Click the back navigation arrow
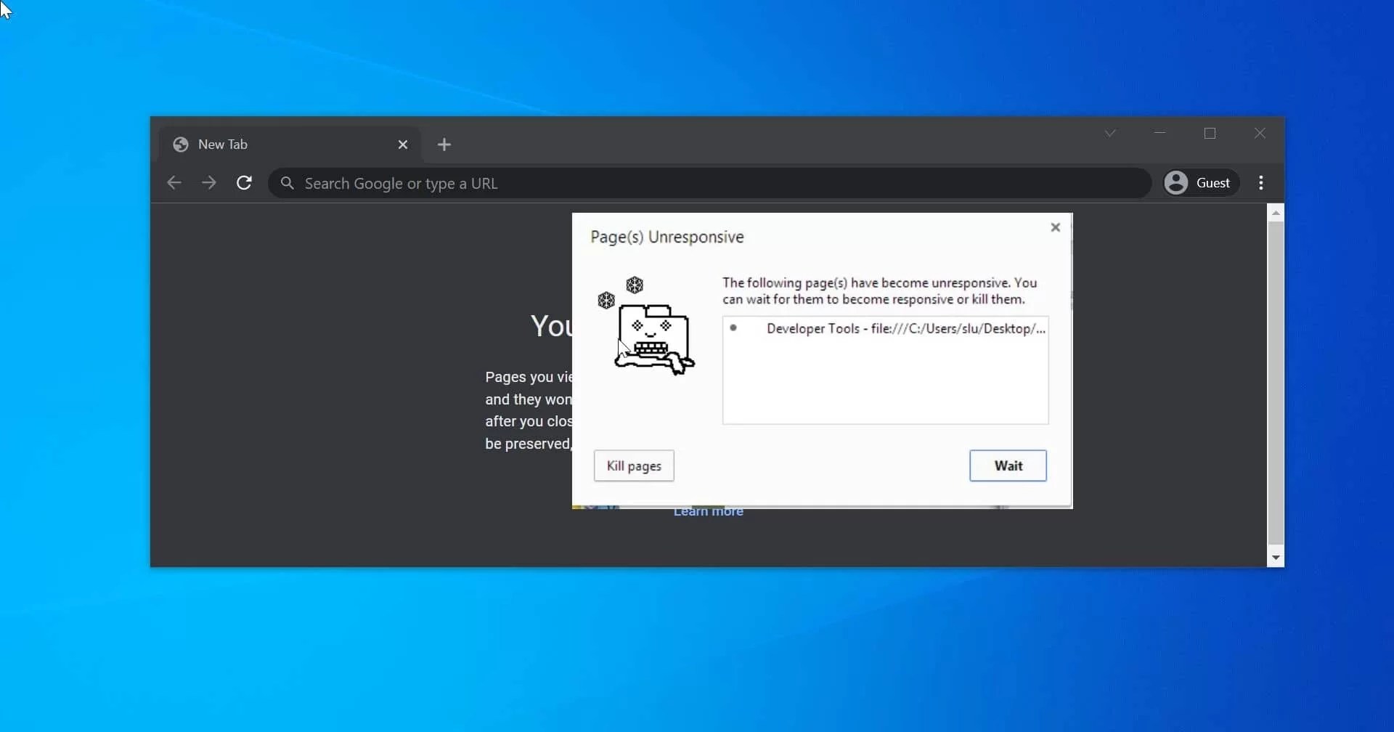The width and height of the screenshot is (1394, 732). click(174, 183)
